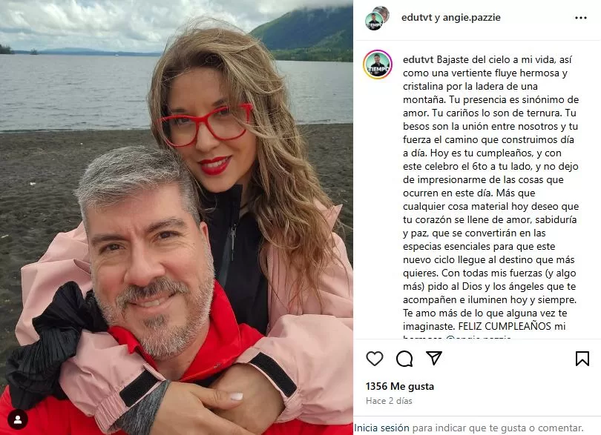Click the couple's beach photo

coord(177,218)
